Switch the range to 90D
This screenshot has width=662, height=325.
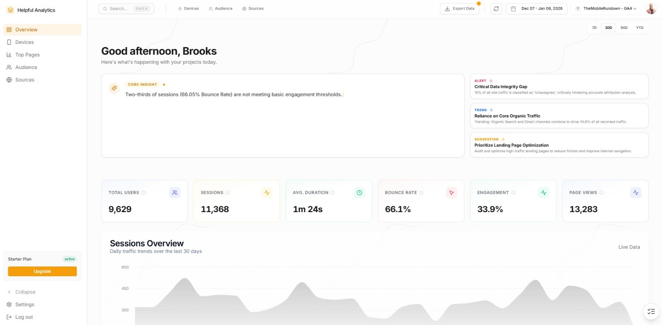tap(624, 28)
